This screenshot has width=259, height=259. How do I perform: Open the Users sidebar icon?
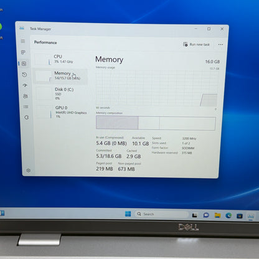point(26,96)
